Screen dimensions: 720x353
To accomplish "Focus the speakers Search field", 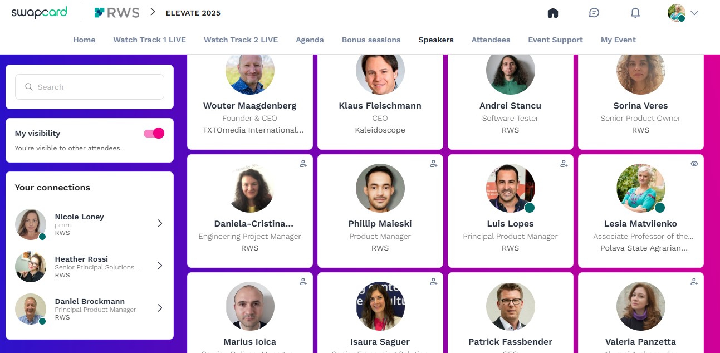I will 90,87.
